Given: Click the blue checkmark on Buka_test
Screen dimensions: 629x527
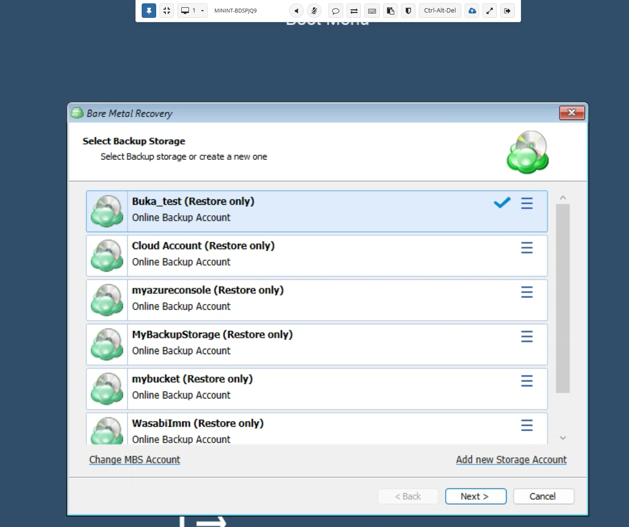Looking at the screenshot, I should (x=502, y=203).
